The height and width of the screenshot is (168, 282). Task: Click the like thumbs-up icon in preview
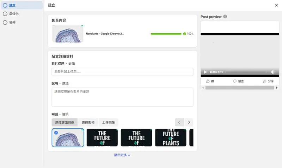point(208,81)
